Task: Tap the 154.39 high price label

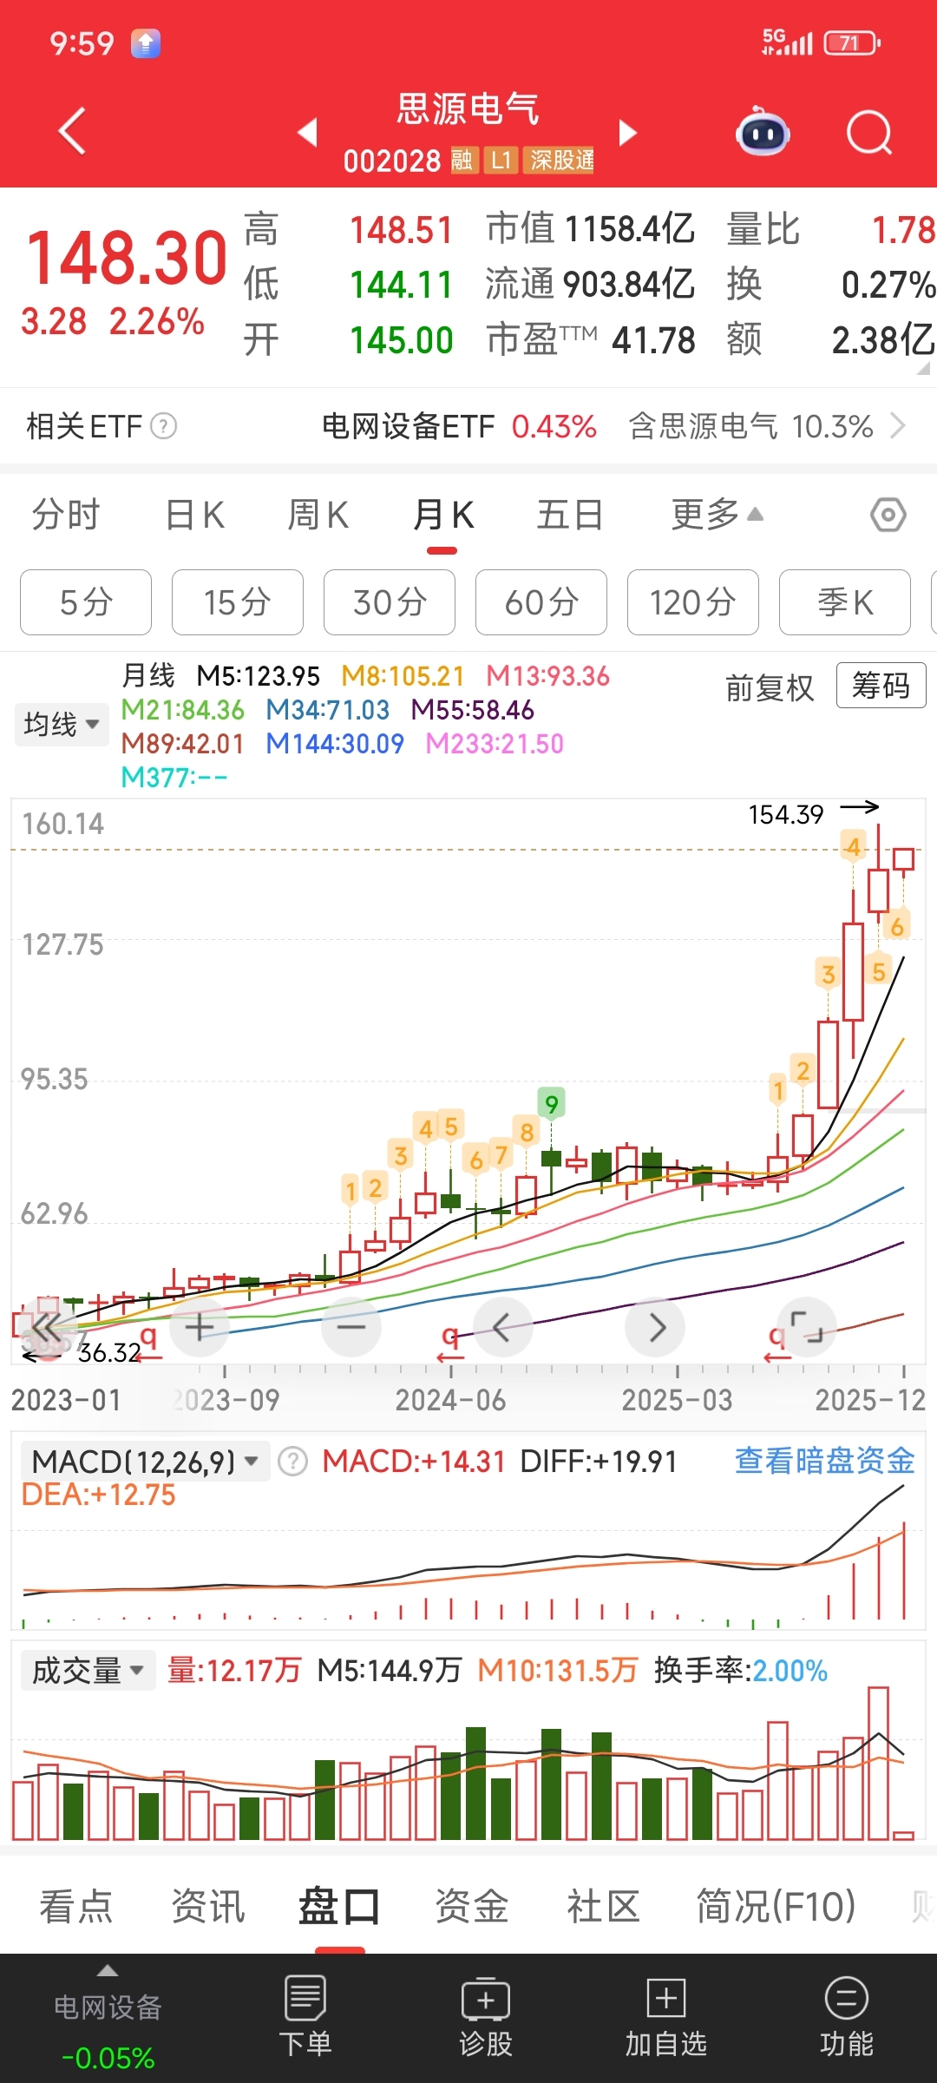Action: [786, 815]
